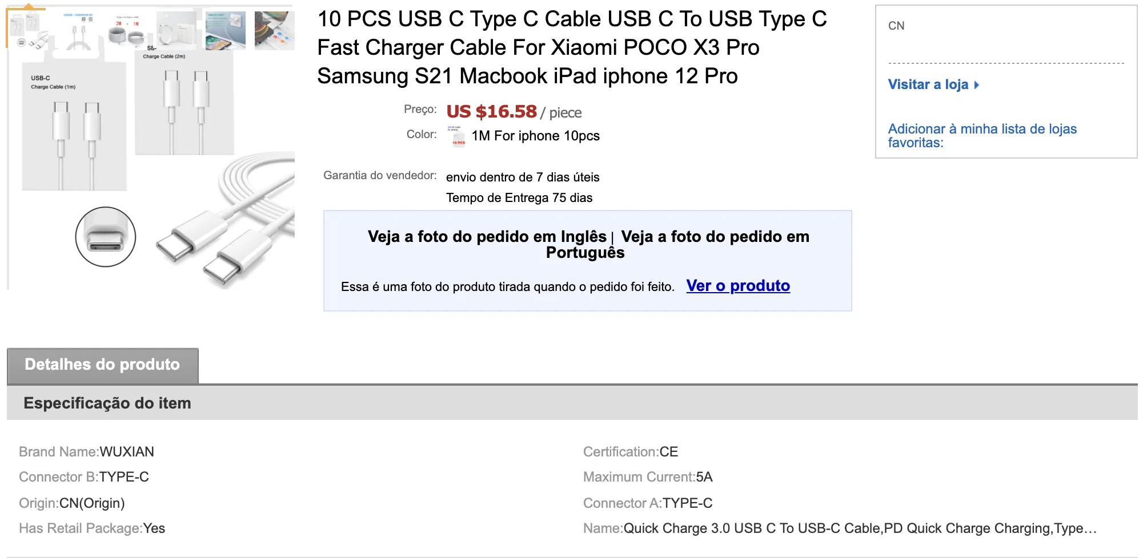Click the arrow icon after Visitar a loja

click(977, 85)
